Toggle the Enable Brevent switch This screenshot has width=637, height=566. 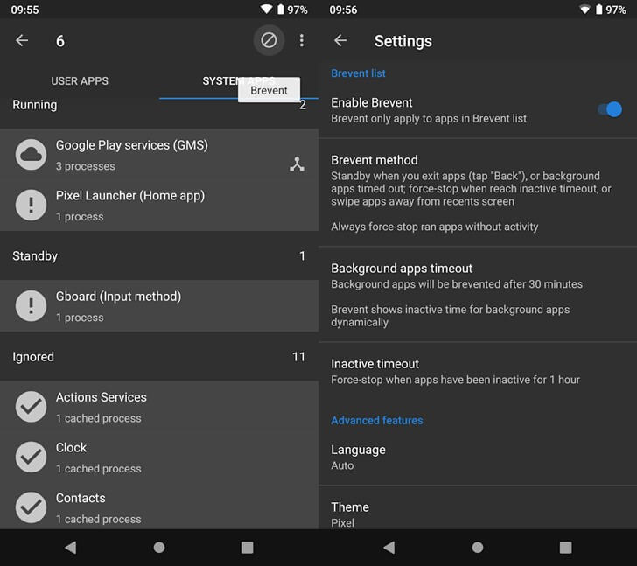click(609, 109)
